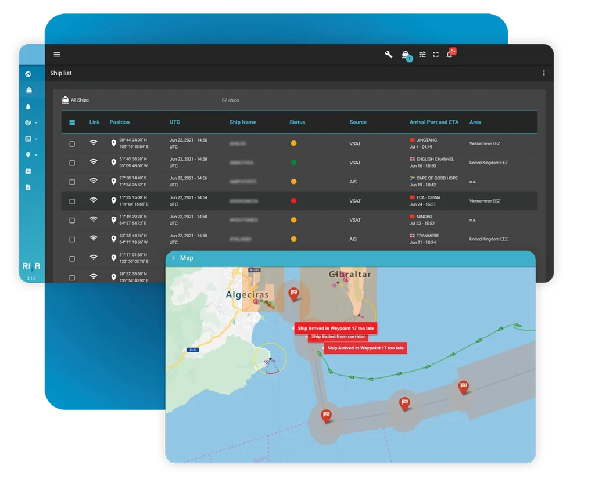595x483 pixels.
Task: Click the red status dot of ECA - CHINA row
Action: pos(293,201)
